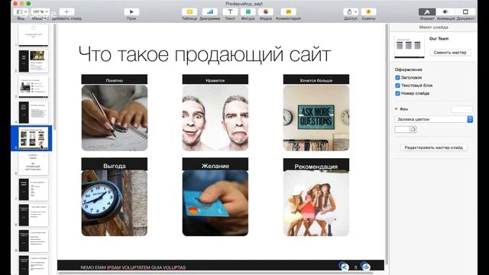Select the three women photo

click(x=316, y=203)
